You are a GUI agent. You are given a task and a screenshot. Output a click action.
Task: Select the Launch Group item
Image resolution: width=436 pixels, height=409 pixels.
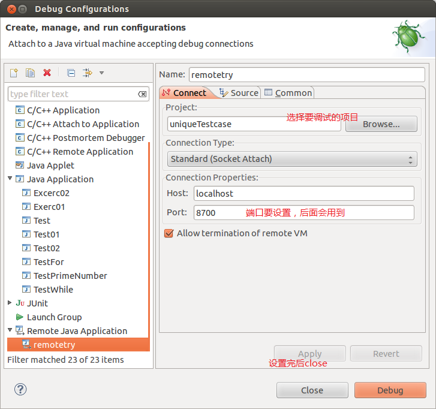coord(54,317)
